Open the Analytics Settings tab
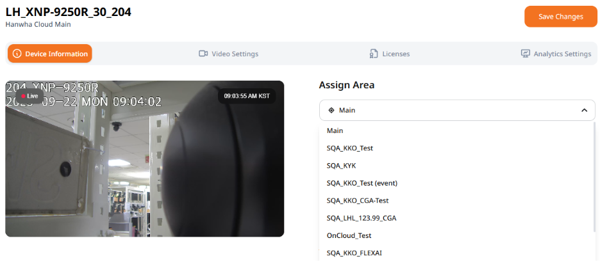Image resolution: width=600 pixels, height=261 pixels. (556, 54)
